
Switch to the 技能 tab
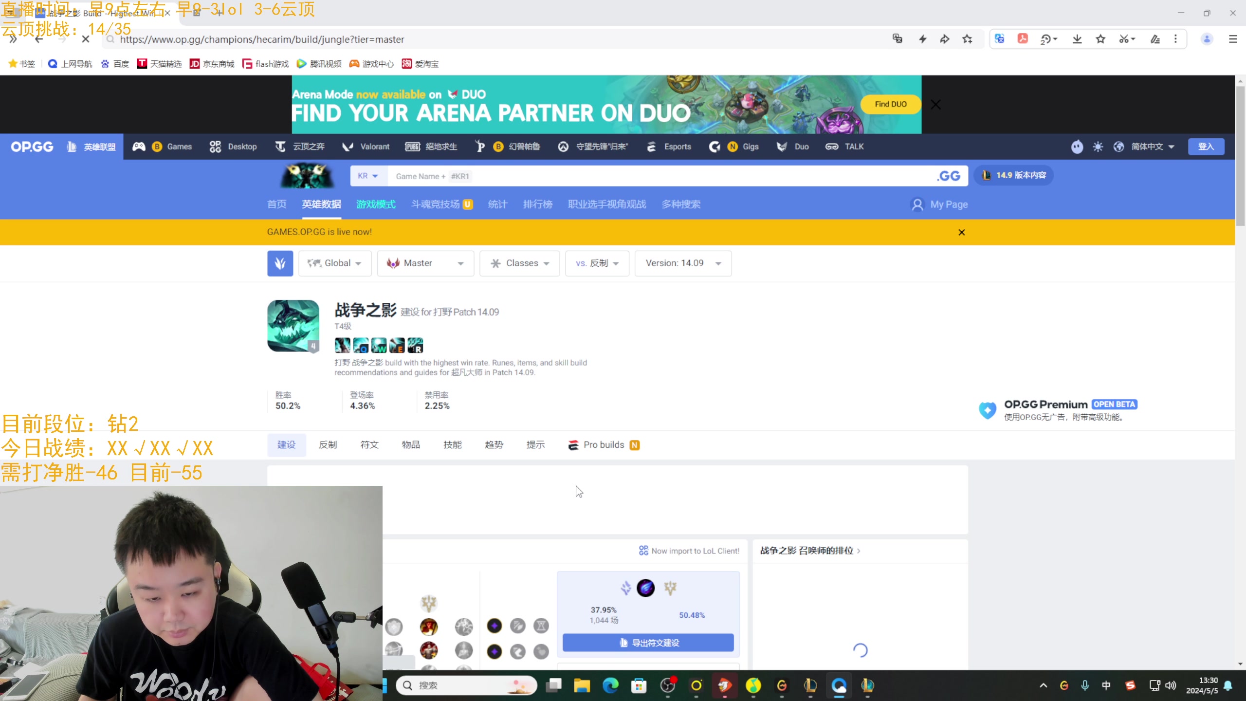[x=453, y=445]
